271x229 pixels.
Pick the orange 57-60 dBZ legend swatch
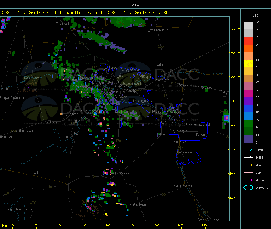pos(248,48)
